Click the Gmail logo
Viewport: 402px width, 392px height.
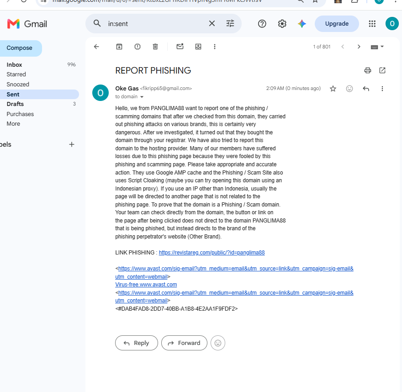coord(27,24)
